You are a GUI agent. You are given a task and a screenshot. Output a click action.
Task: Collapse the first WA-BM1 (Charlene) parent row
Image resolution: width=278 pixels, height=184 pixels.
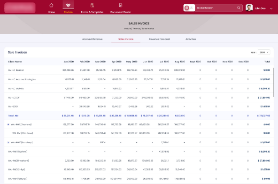coord(8,124)
